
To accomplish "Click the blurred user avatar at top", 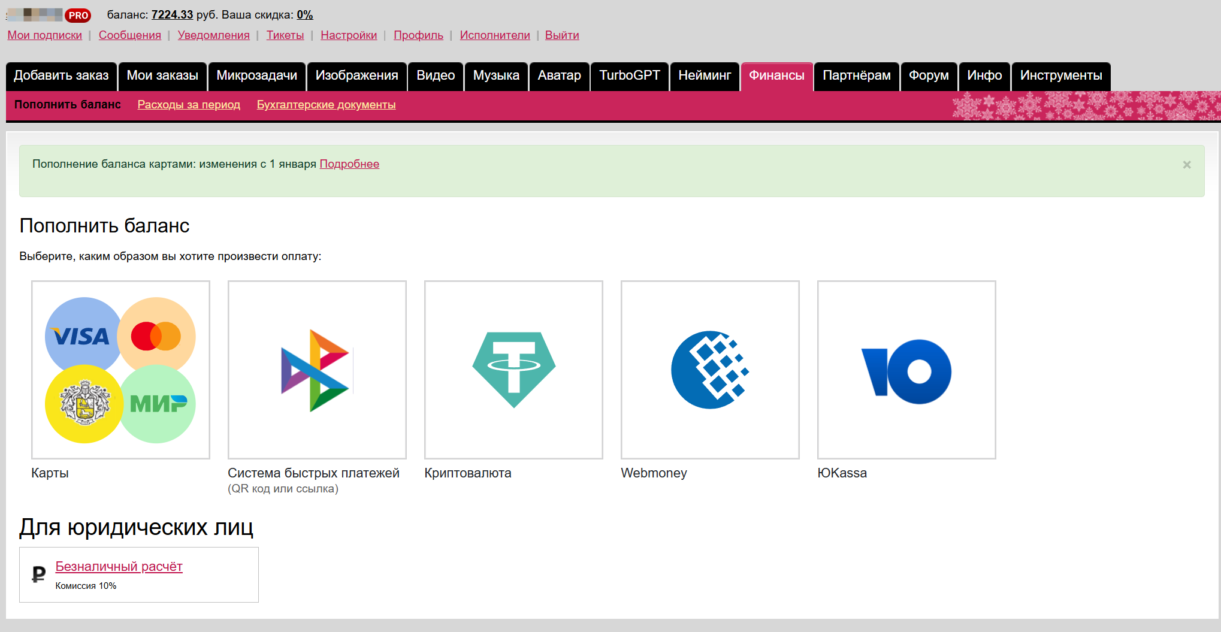I will [35, 15].
